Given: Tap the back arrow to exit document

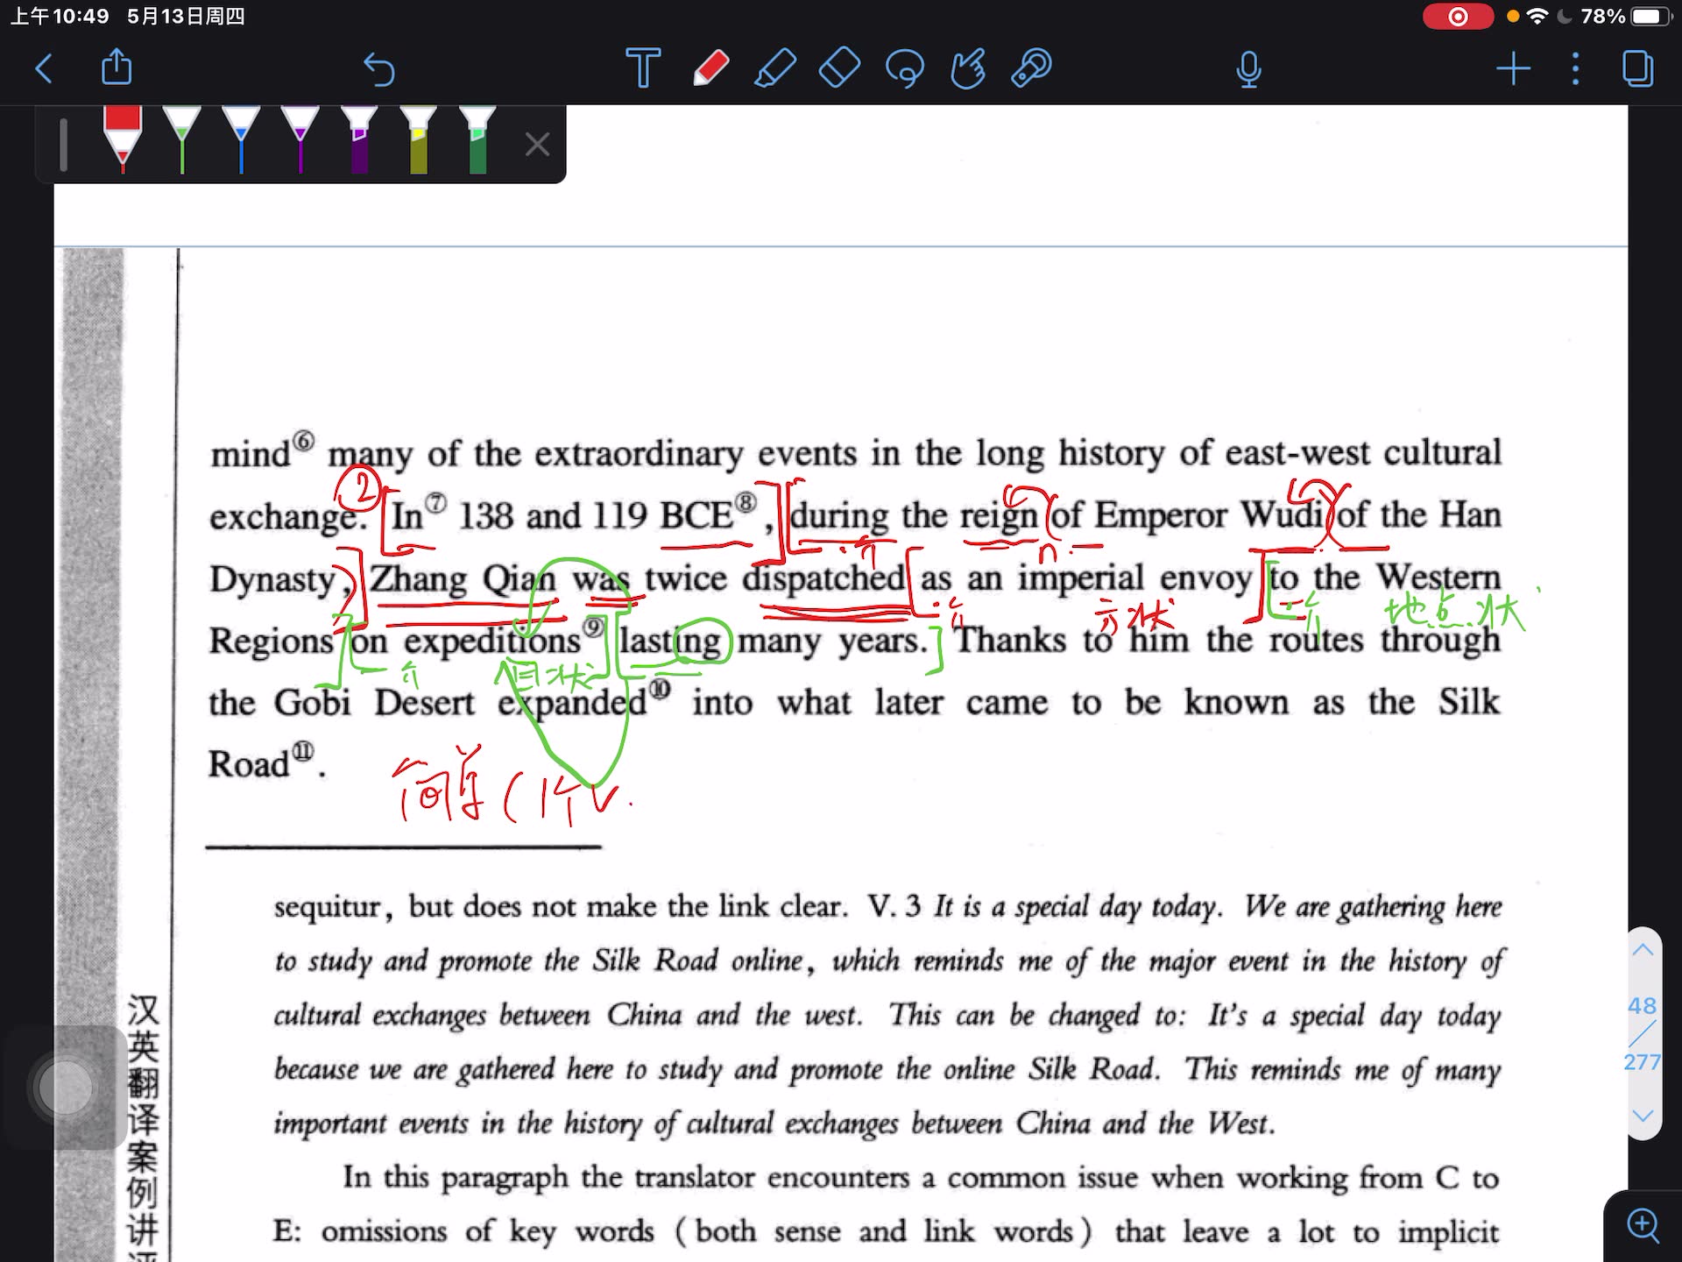Looking at the screenshot, I should point(44,68).
